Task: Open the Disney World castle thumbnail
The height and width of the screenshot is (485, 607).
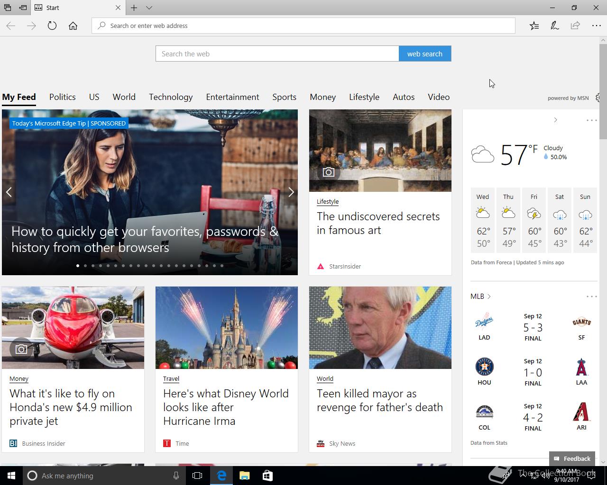Action: 227,328
